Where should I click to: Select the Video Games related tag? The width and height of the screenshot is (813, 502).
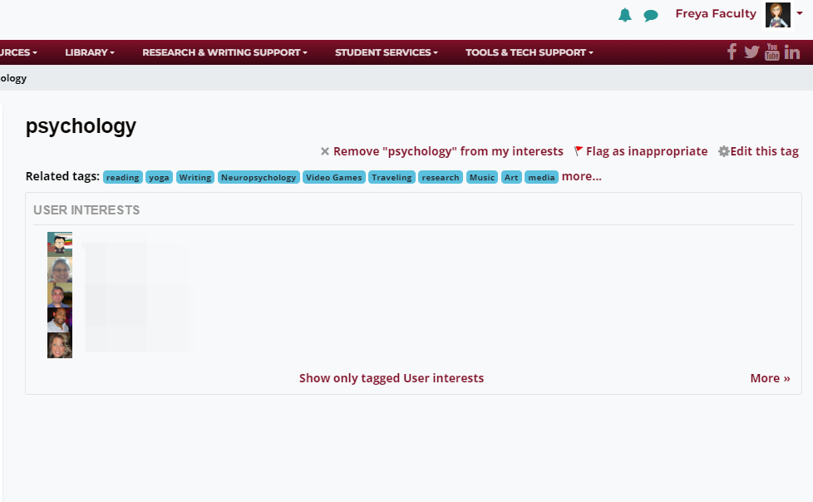(x=334, y=177)
